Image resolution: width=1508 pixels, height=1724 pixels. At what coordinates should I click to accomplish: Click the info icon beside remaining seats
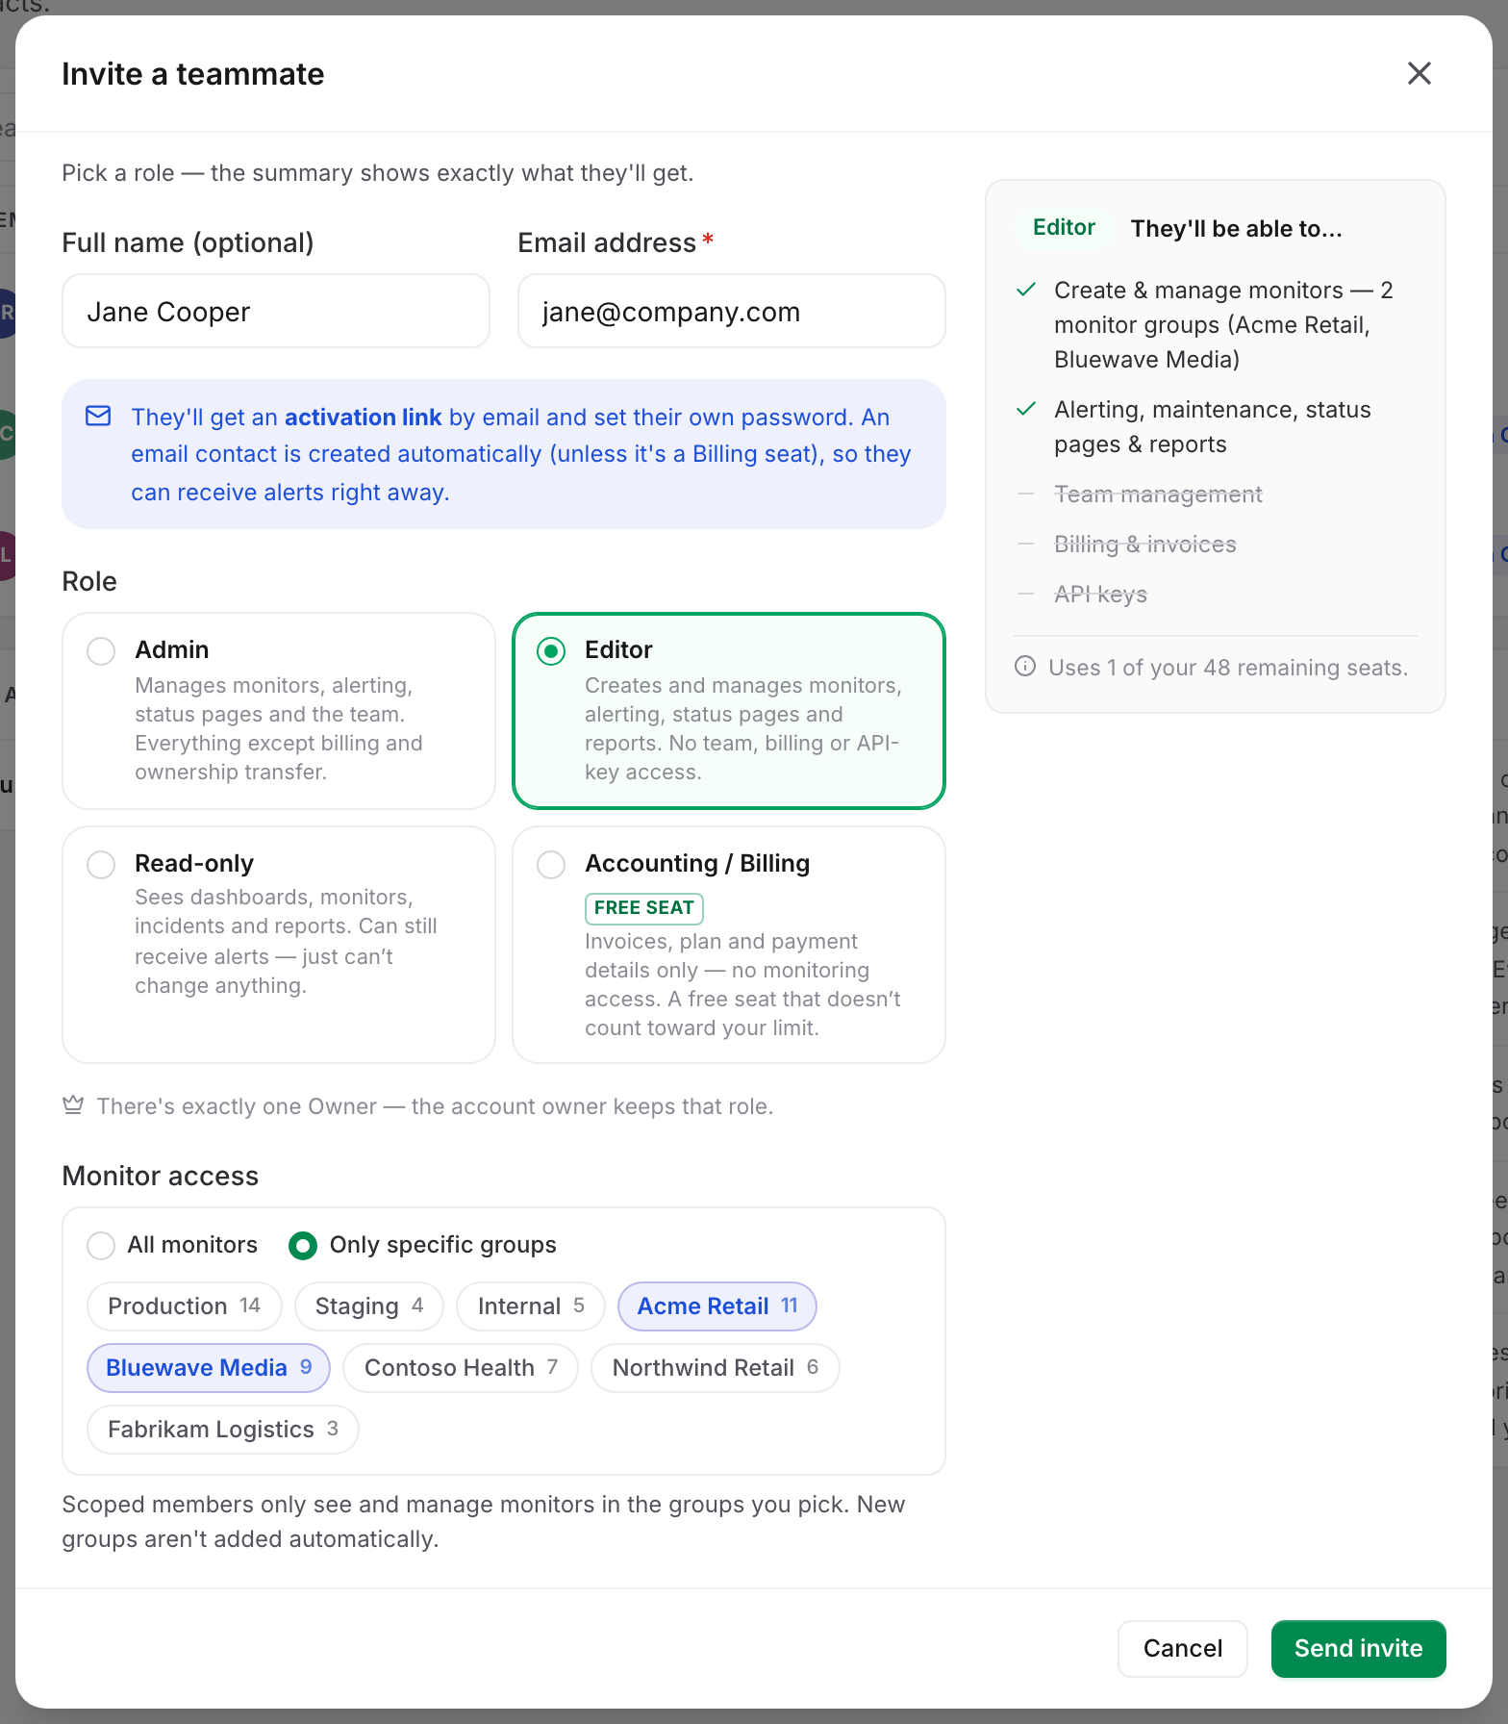1025,667
